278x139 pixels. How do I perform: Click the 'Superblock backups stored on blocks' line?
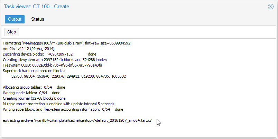tap(34, 71)
